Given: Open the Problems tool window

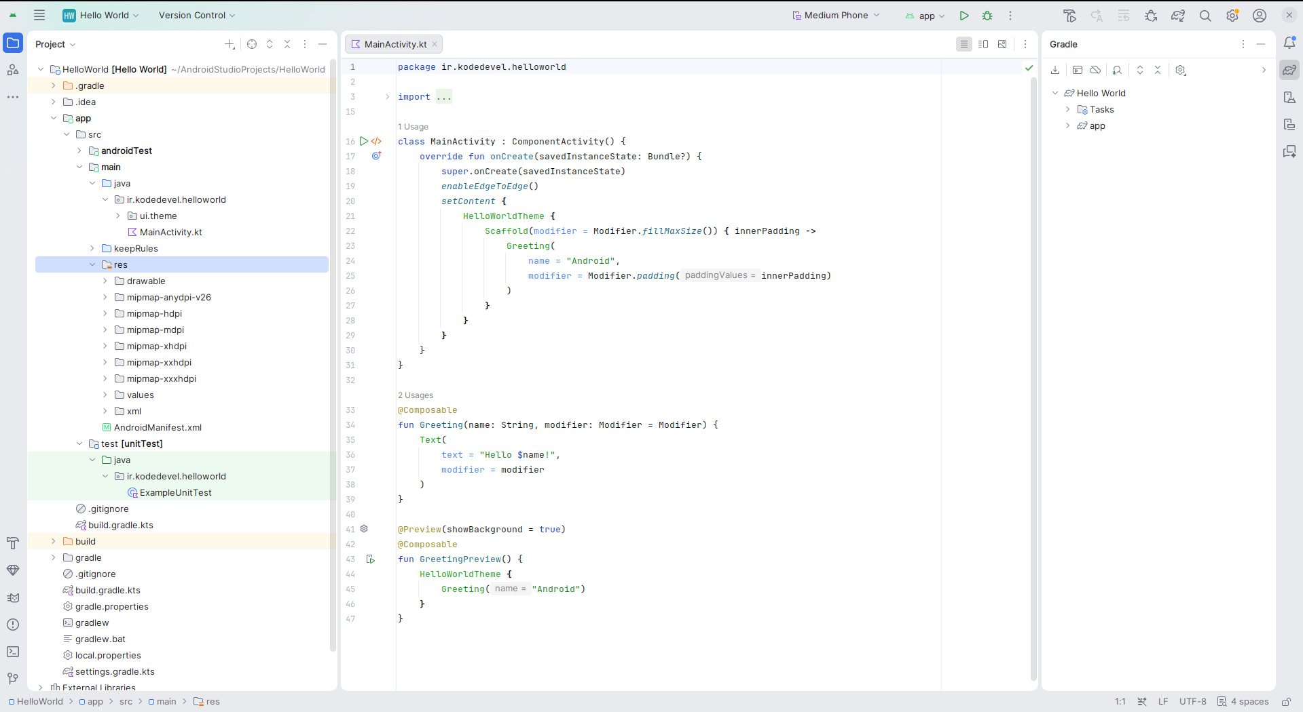Looking at the screenshot, I should [13, 625].
